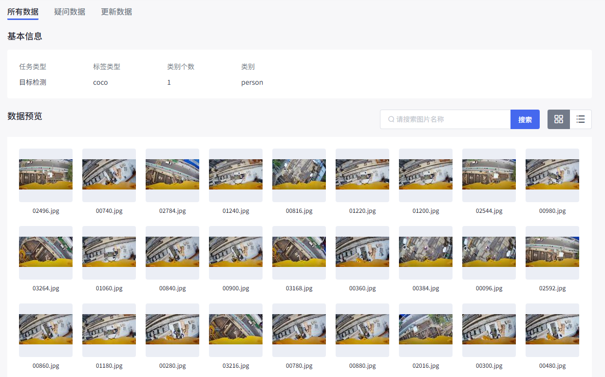Focus the image name search field
Screen dimensions: 605x377
click(445, 119)
